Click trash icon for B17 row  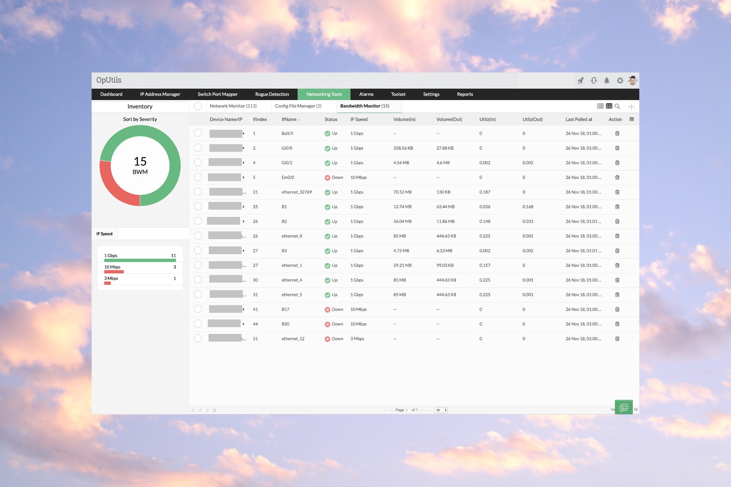617,309
